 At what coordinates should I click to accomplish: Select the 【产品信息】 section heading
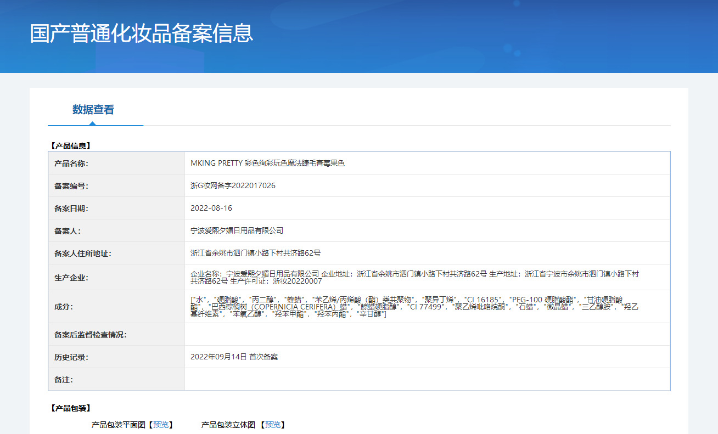tap(70, 146)
